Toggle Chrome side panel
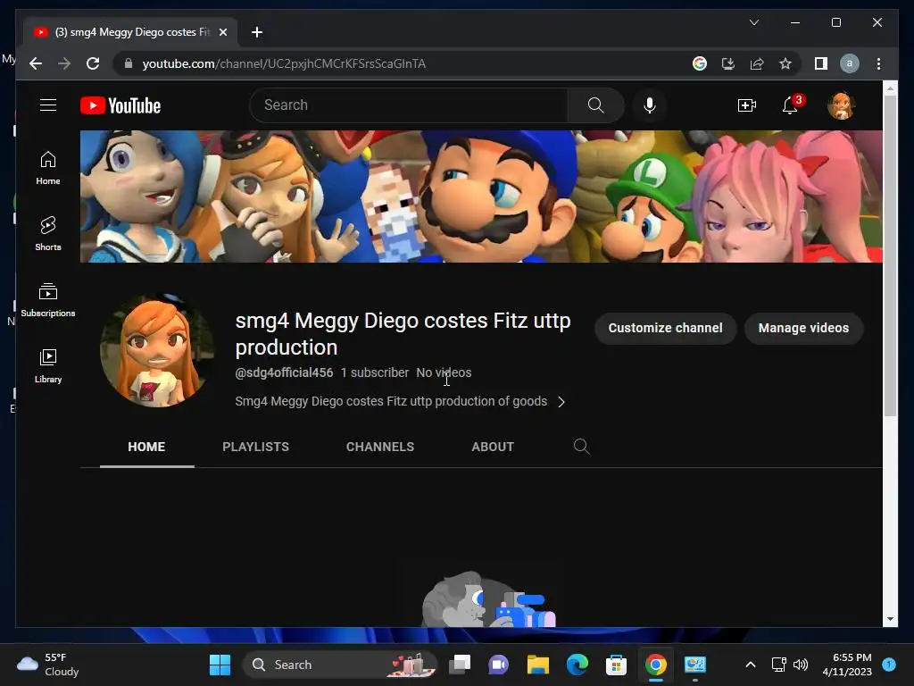The image size is (914, 686). tap(821, 63)
